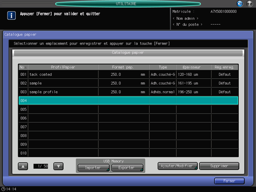This screenshot has width=256, height=192.
Task: Select row 002 profile named sample
Action: coord(128,83)
